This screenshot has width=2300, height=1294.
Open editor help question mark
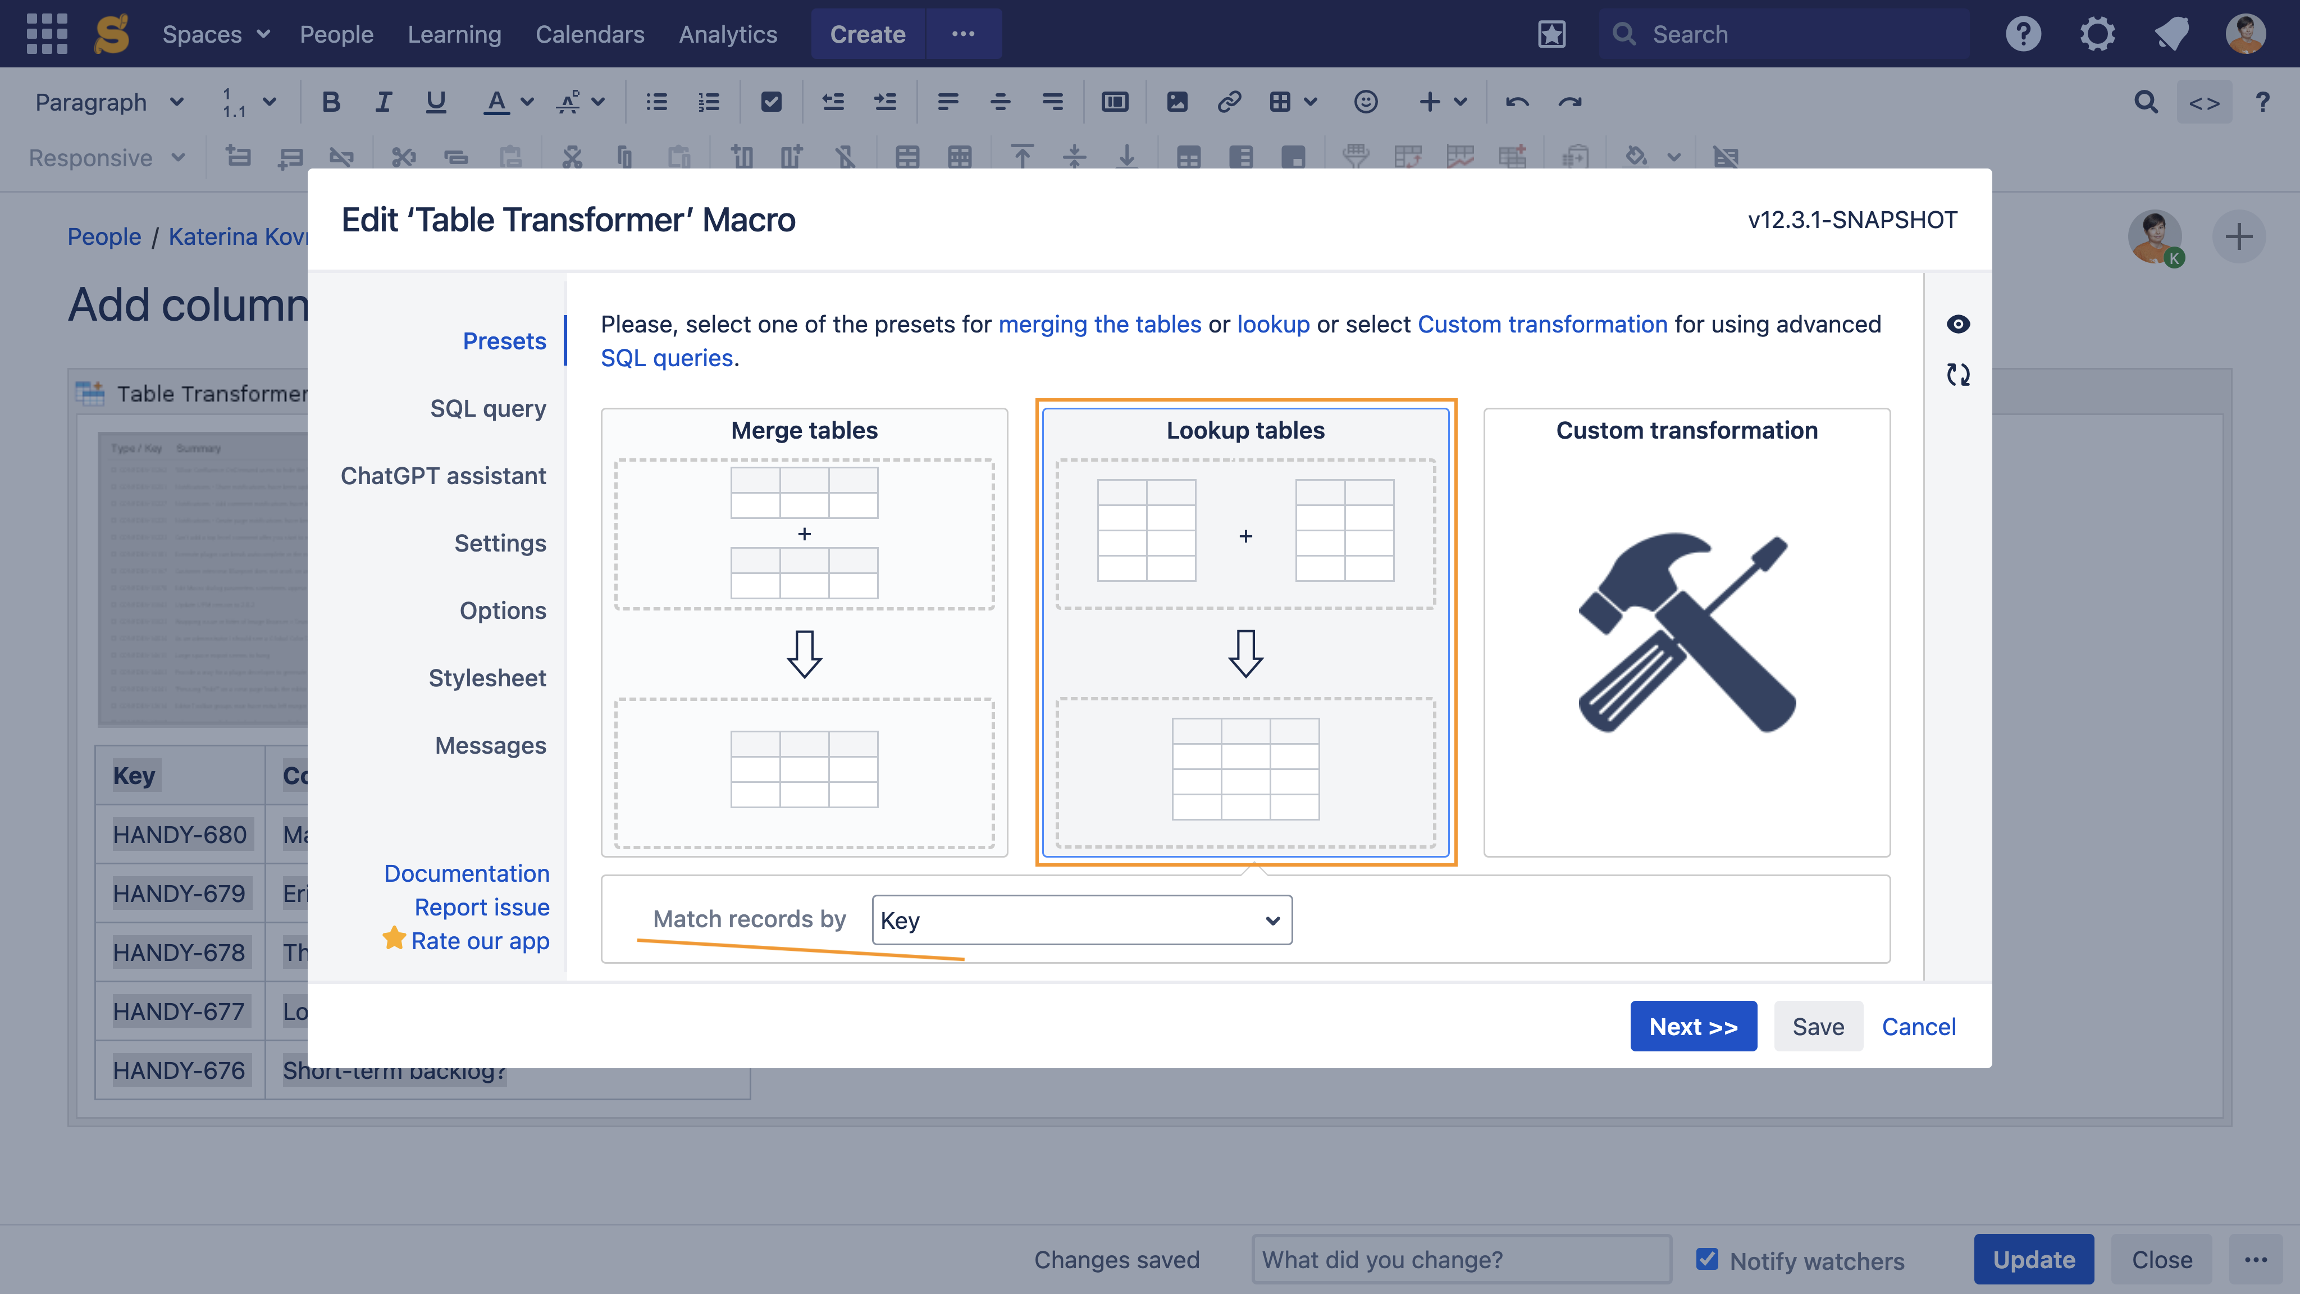click(x=2262, y=102)
